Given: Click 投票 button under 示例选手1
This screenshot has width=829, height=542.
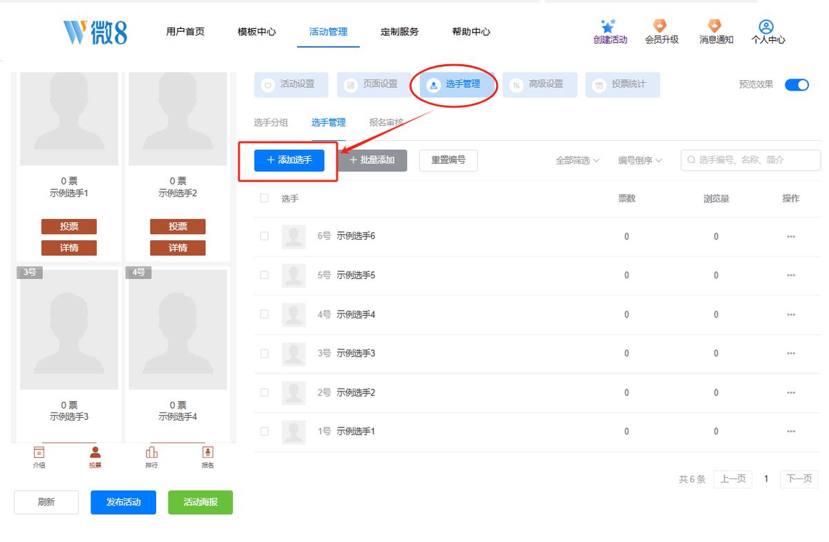Looking at the screenshot, I should 69,226.
